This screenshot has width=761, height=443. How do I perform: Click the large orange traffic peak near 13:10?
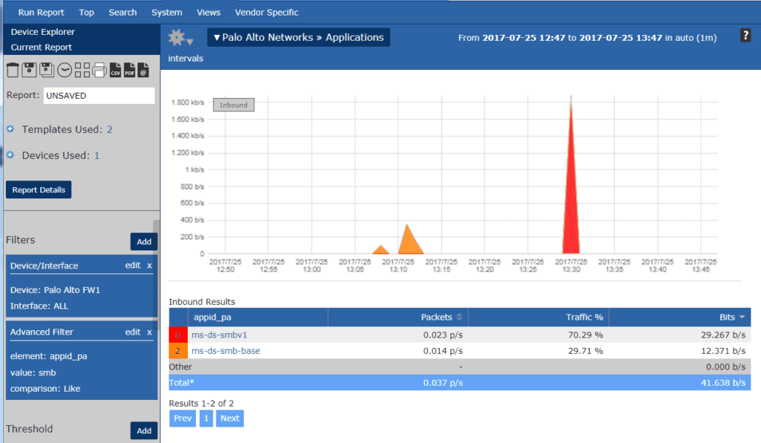tap(409, 242)
